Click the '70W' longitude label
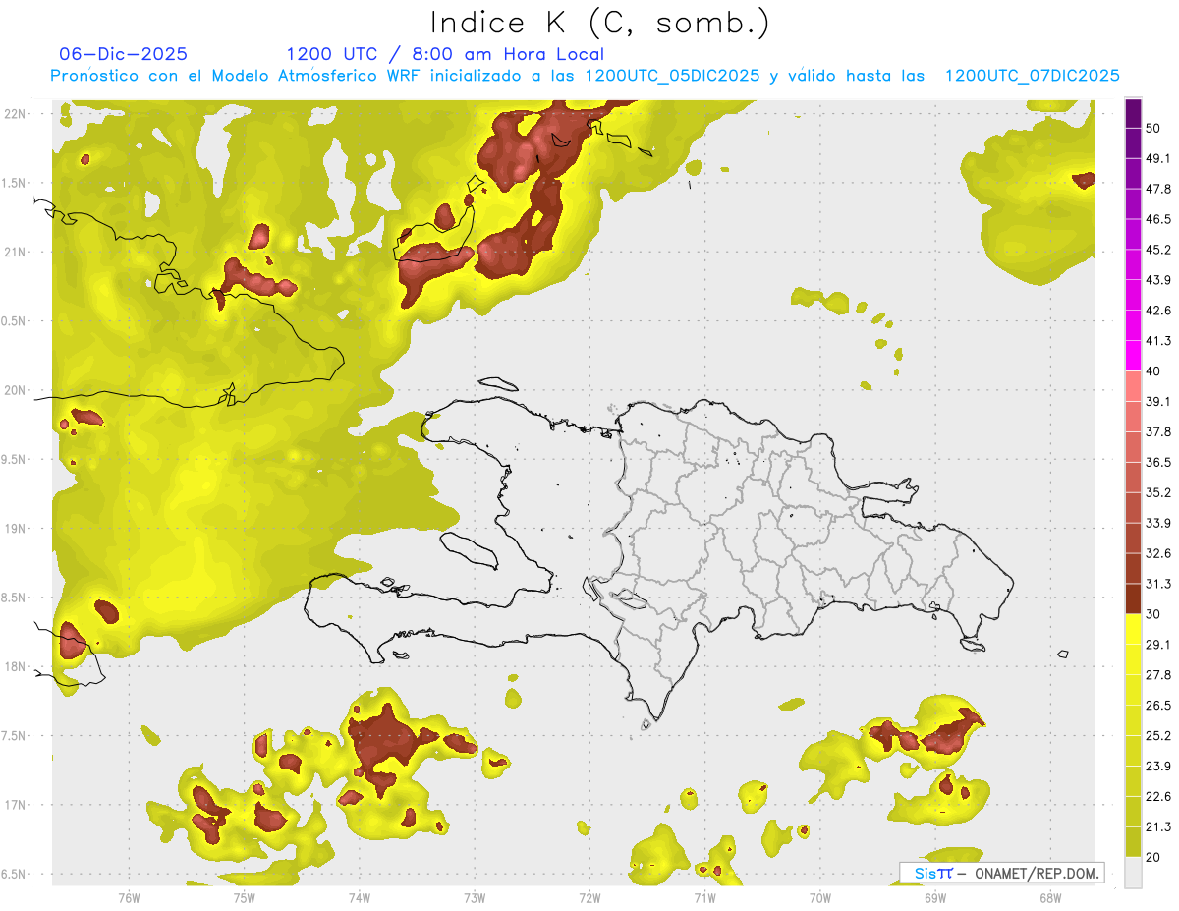 [x=820, y=897]
